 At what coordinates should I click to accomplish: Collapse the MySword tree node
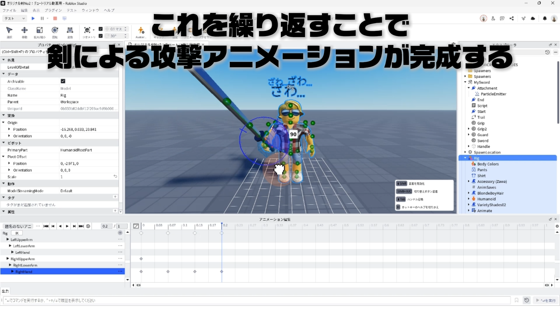click(x=465, y=82)
